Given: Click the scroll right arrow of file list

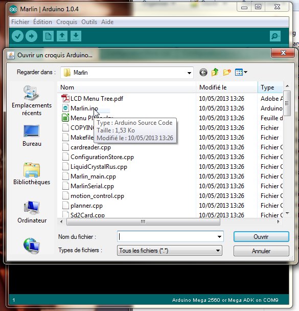Looking at the screenshot, I should click(x=279, y=221).
